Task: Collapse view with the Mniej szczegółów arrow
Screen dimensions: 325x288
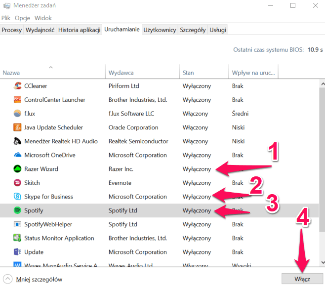Action: [8, 279]
